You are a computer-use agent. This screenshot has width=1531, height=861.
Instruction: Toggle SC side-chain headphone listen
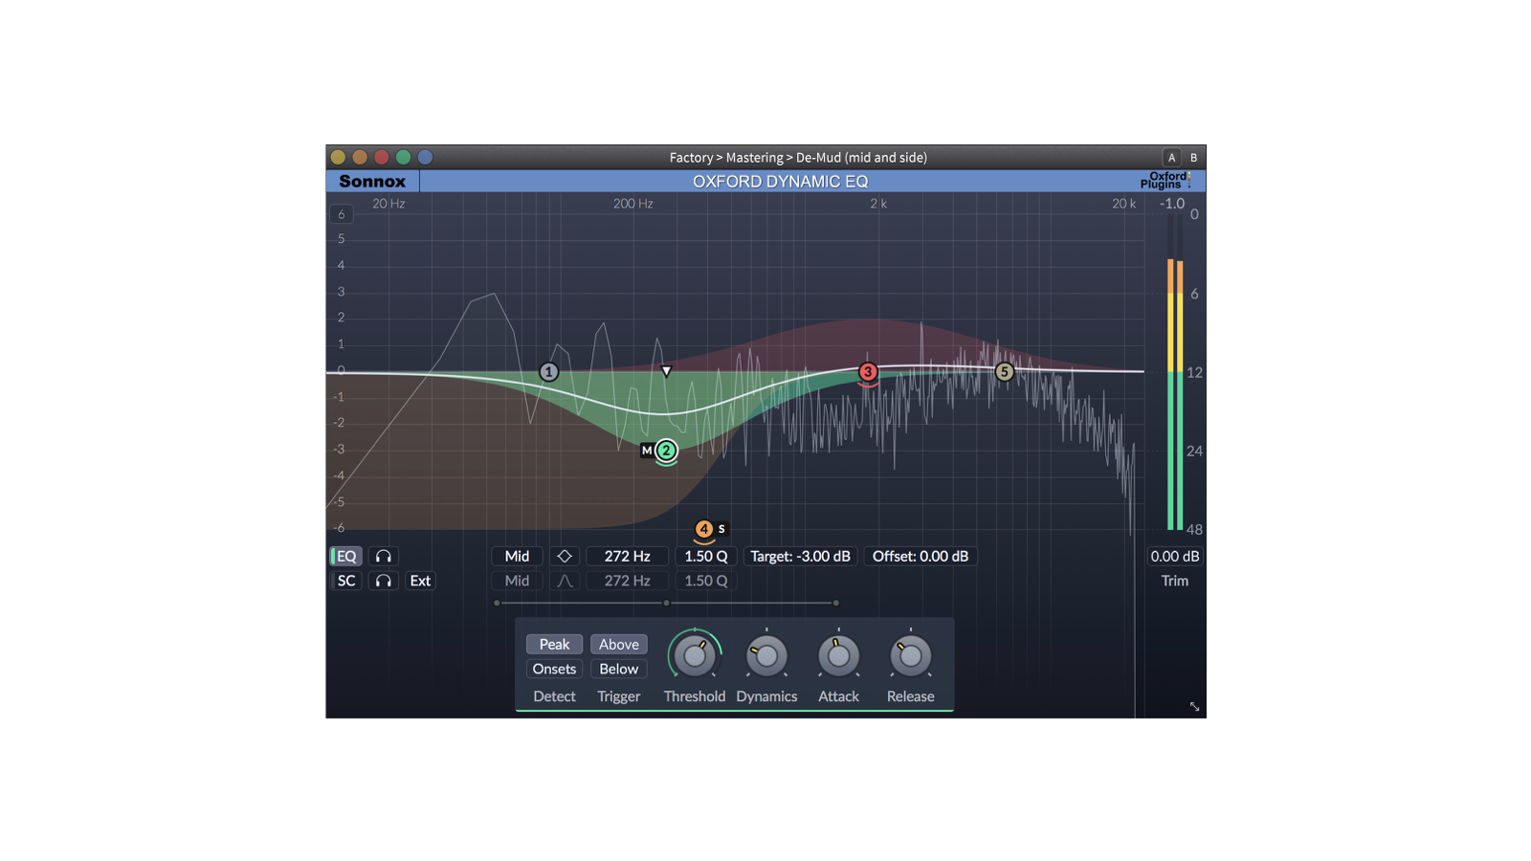[383, 581]
